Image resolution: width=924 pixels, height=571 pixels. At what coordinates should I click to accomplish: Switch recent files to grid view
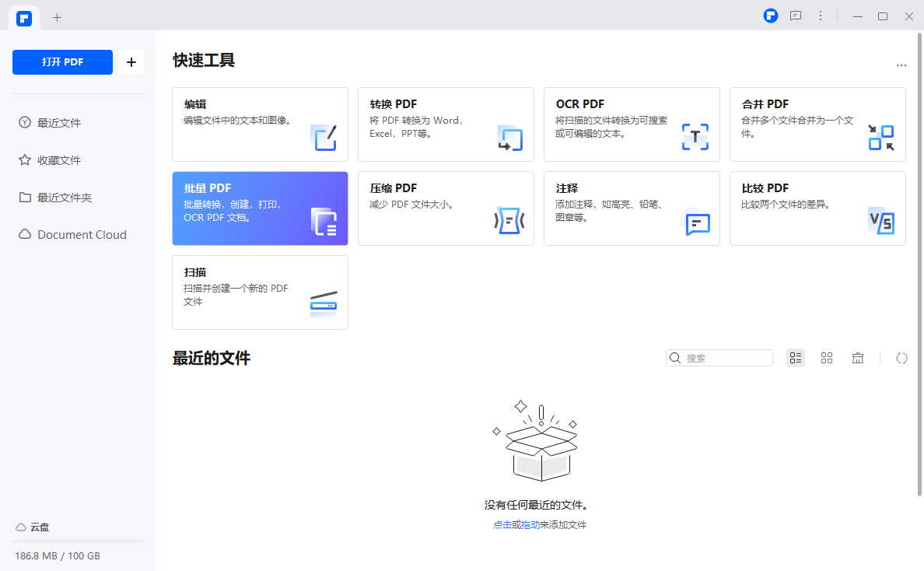(827, 358)
